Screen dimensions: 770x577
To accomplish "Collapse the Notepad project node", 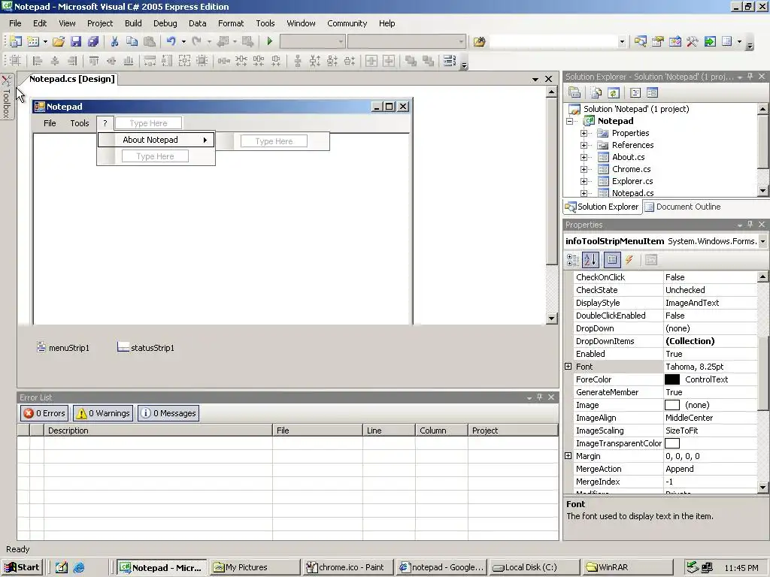I will 570,121.
